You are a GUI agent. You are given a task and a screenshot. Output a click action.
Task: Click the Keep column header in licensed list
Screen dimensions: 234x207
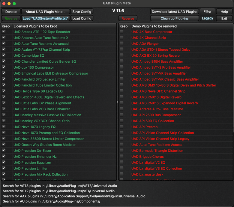pos(6,26)
